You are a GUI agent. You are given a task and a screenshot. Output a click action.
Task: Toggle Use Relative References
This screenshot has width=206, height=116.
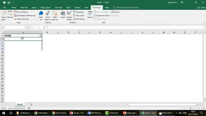25,15
